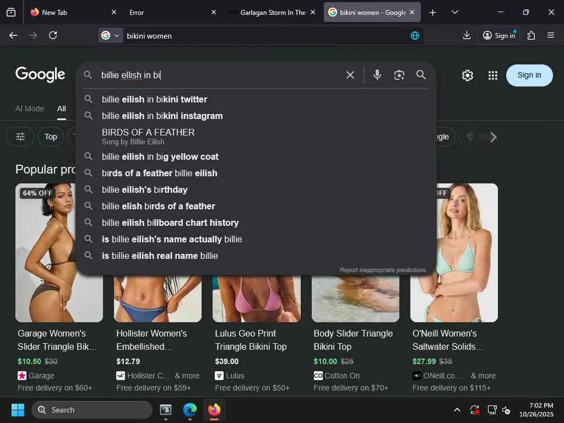Click the Firefox taskbar icon

pos(214,410)
